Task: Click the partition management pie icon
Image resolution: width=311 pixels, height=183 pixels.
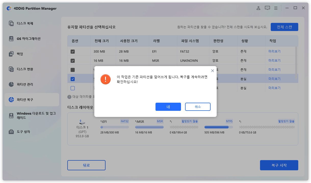Action: click(11, 84)
